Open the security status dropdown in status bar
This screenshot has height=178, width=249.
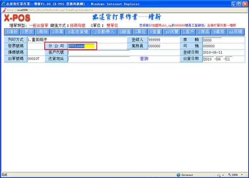point(223,175)
